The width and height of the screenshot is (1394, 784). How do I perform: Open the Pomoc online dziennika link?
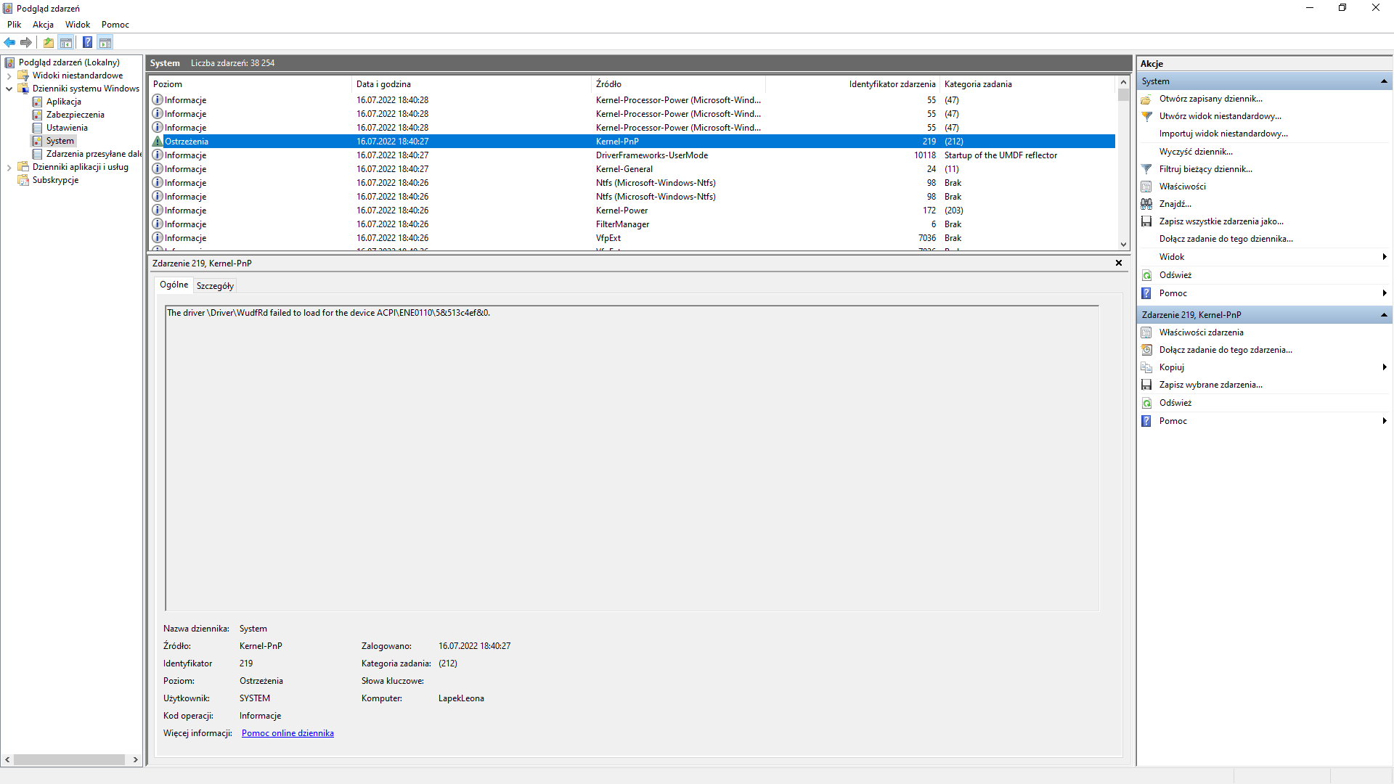pyautogui.click(x=288, y=733)
